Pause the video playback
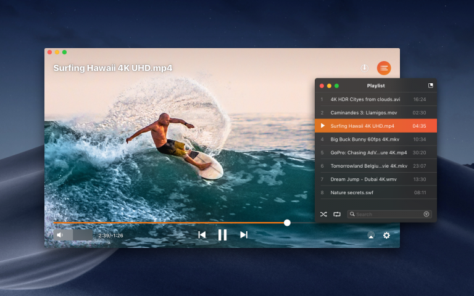474x296 pixels. [222, 235]
